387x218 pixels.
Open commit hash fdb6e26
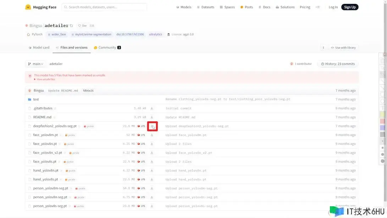[x=88, y=91]
